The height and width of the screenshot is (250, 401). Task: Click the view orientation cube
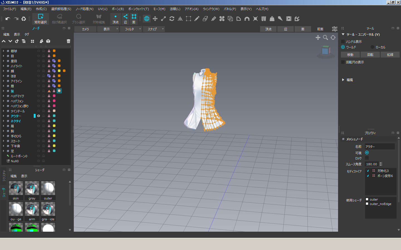tap(326, 51)
